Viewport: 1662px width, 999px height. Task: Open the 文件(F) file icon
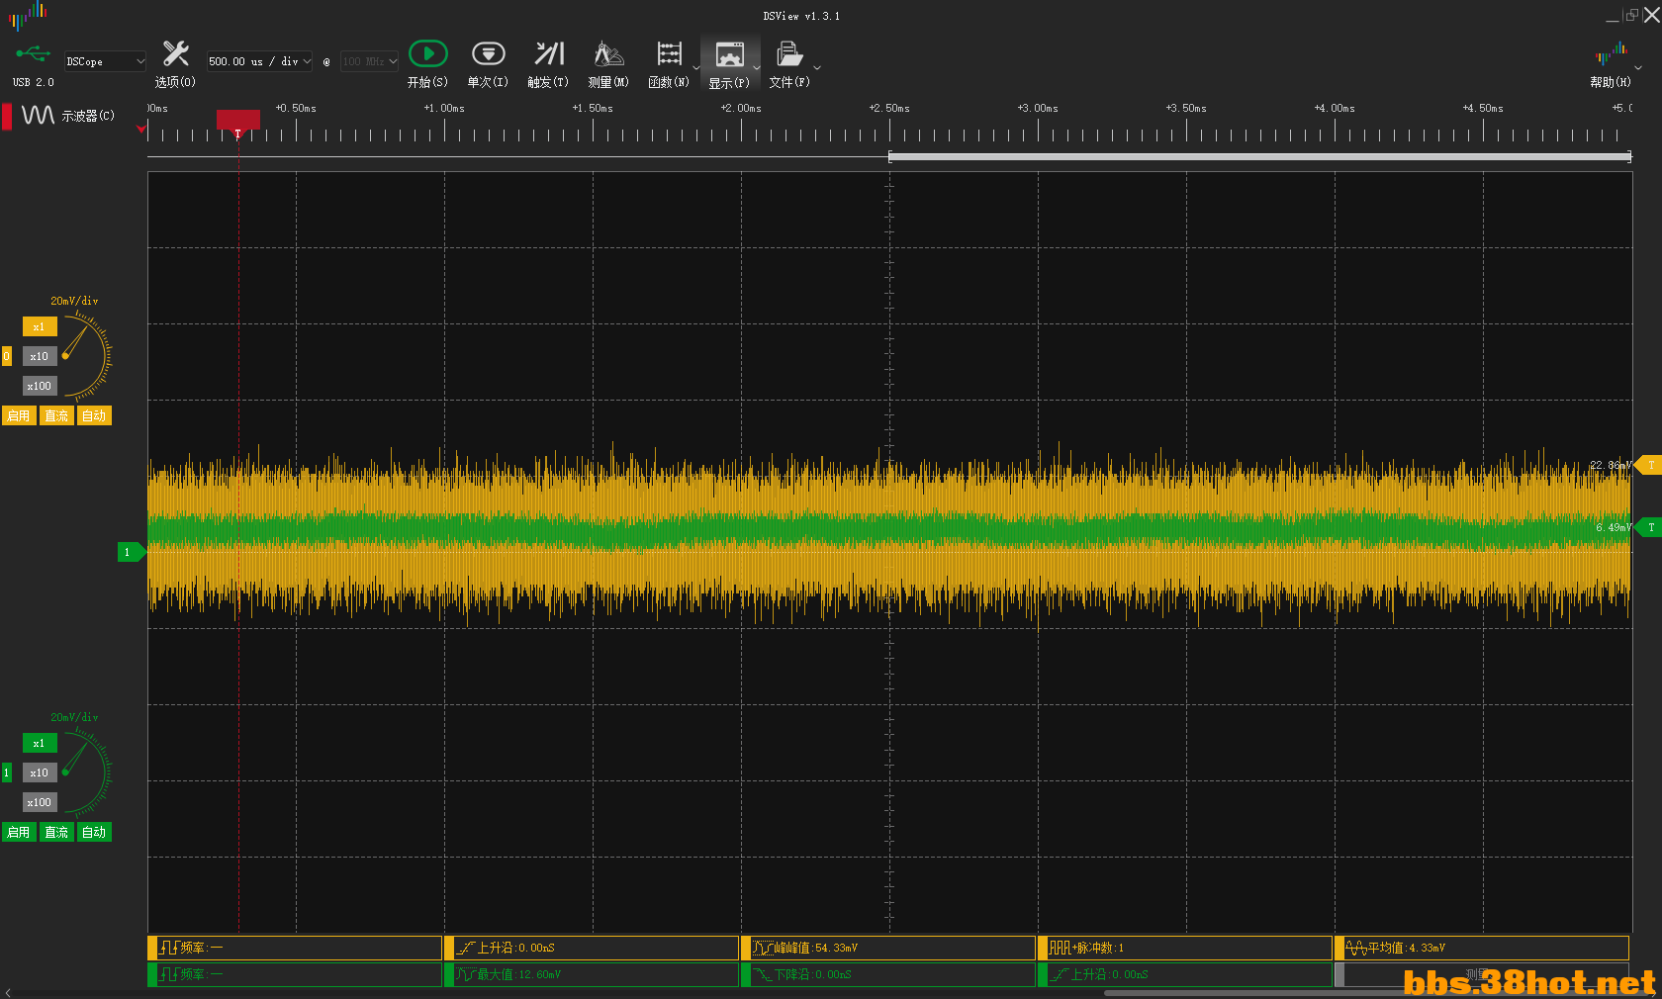click(789, 53)
